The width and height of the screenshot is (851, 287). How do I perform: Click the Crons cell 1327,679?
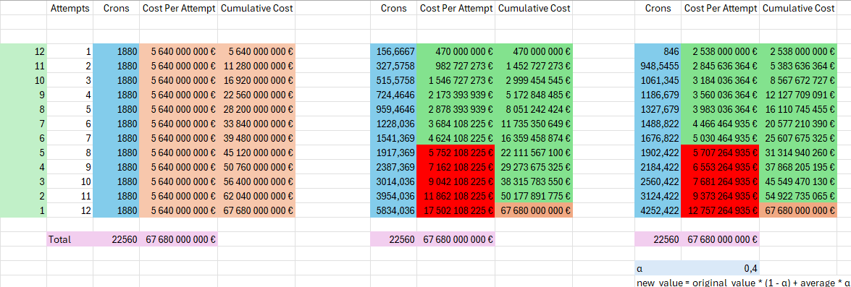click(x=658, y=109)
